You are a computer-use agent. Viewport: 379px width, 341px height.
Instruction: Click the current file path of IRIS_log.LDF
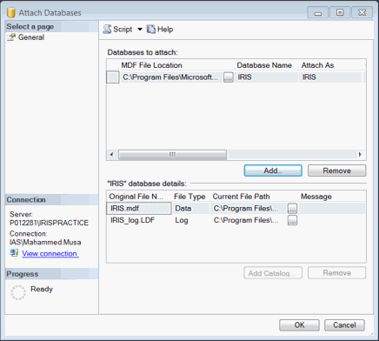(249, 220)
